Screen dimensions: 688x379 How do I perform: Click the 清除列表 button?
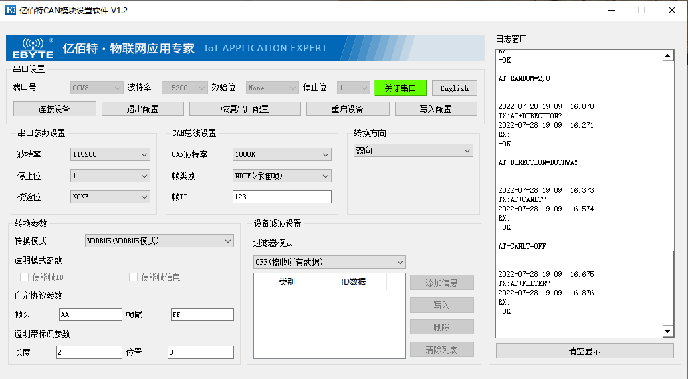(x=442, y=350)
